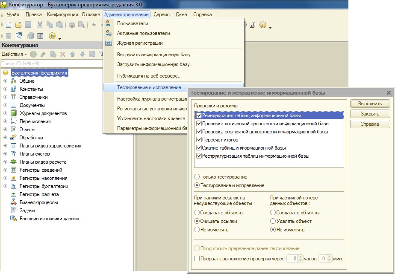Image resolution: width=395 pixels, height=274 pixels.
Task: Select the БухгалтерияПредприятия root node
Action: [39, 73]
